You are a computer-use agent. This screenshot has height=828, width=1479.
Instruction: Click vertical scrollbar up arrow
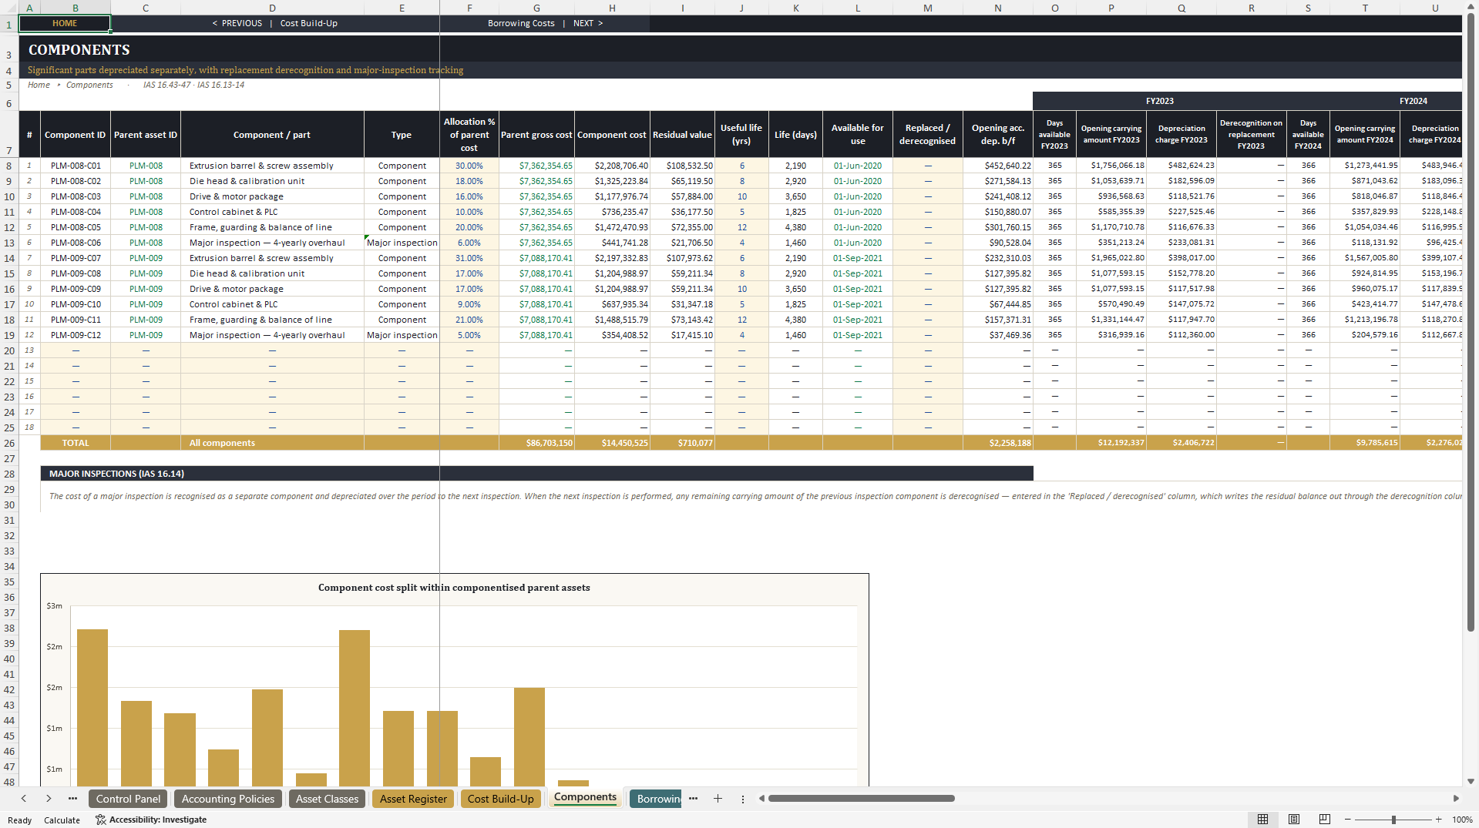[1471, 6]
